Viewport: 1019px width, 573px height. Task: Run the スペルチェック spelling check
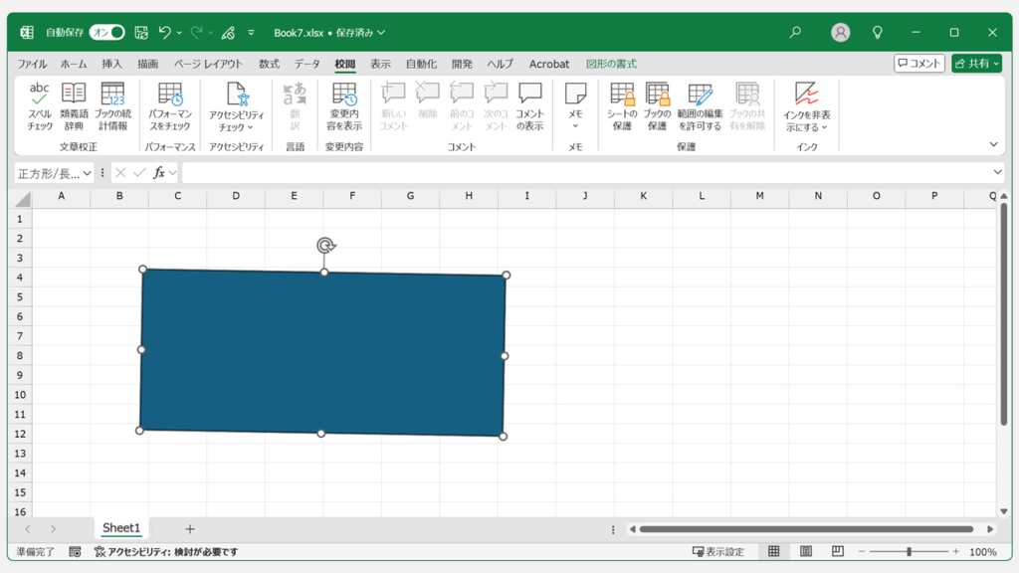(39, 105)
